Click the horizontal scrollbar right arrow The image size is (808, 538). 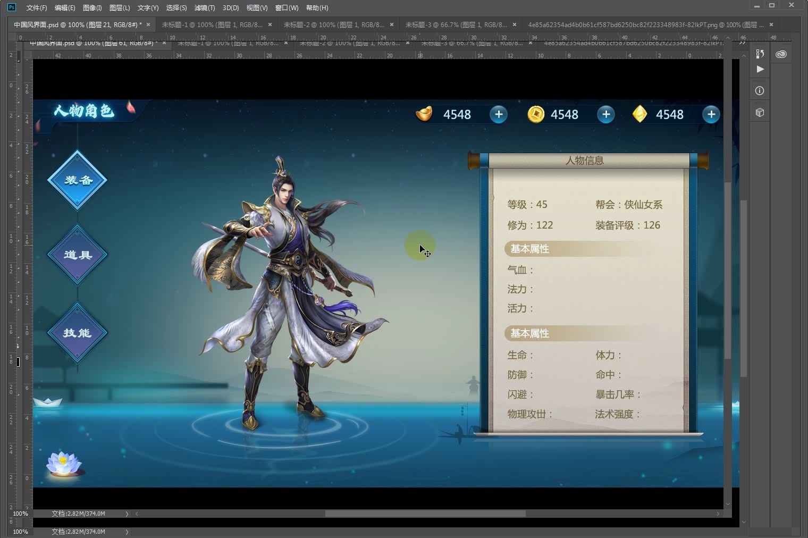(718, 514)
